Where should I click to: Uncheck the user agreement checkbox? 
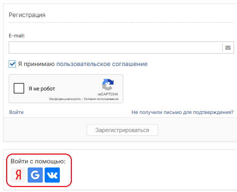point(12,64)
